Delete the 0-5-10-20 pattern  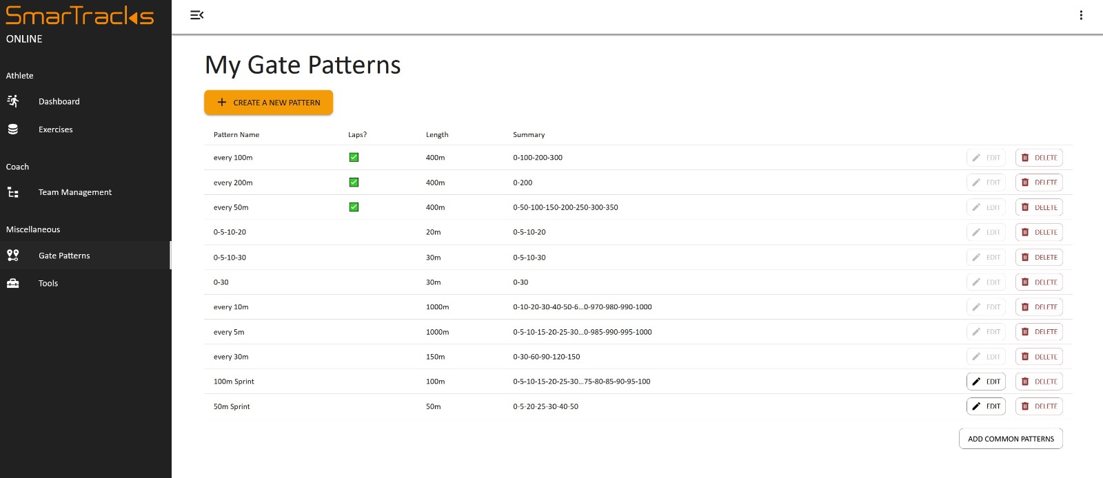click(1038, 233)
